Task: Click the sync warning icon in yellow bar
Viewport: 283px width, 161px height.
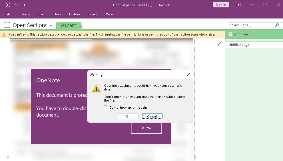Action: click(4, 35)
